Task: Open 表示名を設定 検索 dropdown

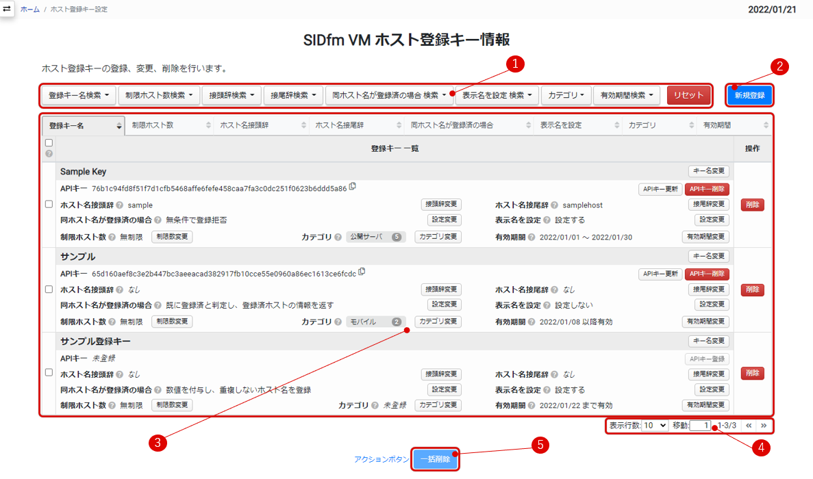Action: point(497,95)
